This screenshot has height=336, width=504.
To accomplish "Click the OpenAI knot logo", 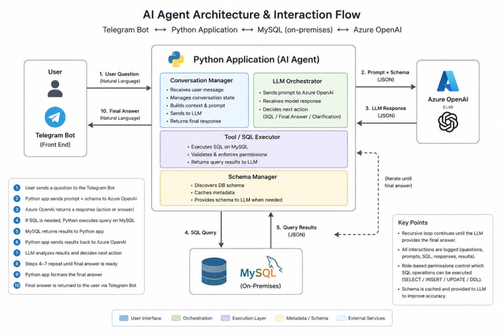I will pyautogui.click(x=448, y=122).
